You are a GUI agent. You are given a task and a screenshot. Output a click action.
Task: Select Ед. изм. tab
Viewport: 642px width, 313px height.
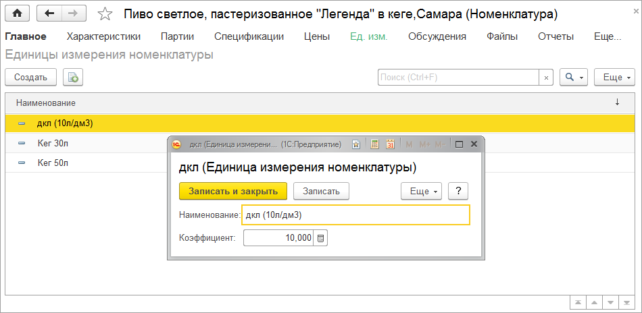tap(369, 36)
